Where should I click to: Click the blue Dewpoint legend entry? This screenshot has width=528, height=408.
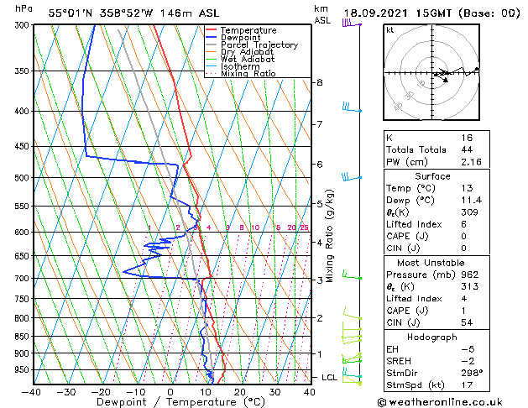(x=233, y=38)
